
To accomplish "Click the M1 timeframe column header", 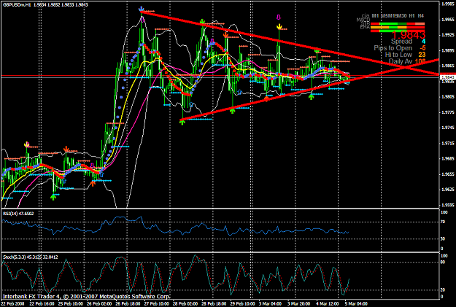I will (376, 16).
